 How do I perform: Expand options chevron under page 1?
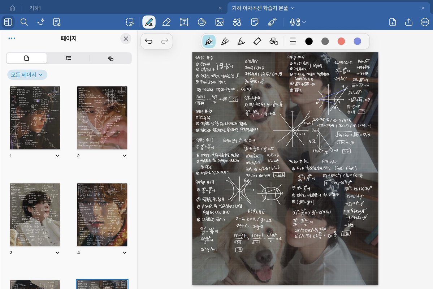pos(57,156)
